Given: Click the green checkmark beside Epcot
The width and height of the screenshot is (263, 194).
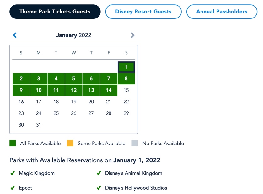Looking at the screenshot, I should coord(13,188).
